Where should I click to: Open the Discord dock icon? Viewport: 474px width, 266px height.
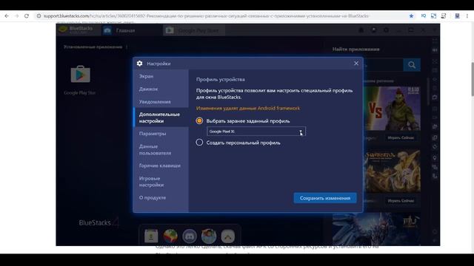(190, 236)
